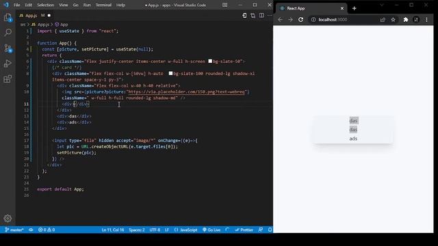Click 'export default App;' line
The height and width of the screenshot is (246, 438).
pyautogui.click(x=60, y=189)
